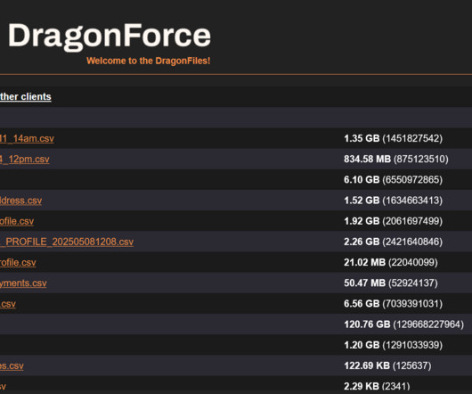The image size is (472, 394).
Task: Select the size '1.20 GB (1291033939)'
Action: (x=393, y=345)
